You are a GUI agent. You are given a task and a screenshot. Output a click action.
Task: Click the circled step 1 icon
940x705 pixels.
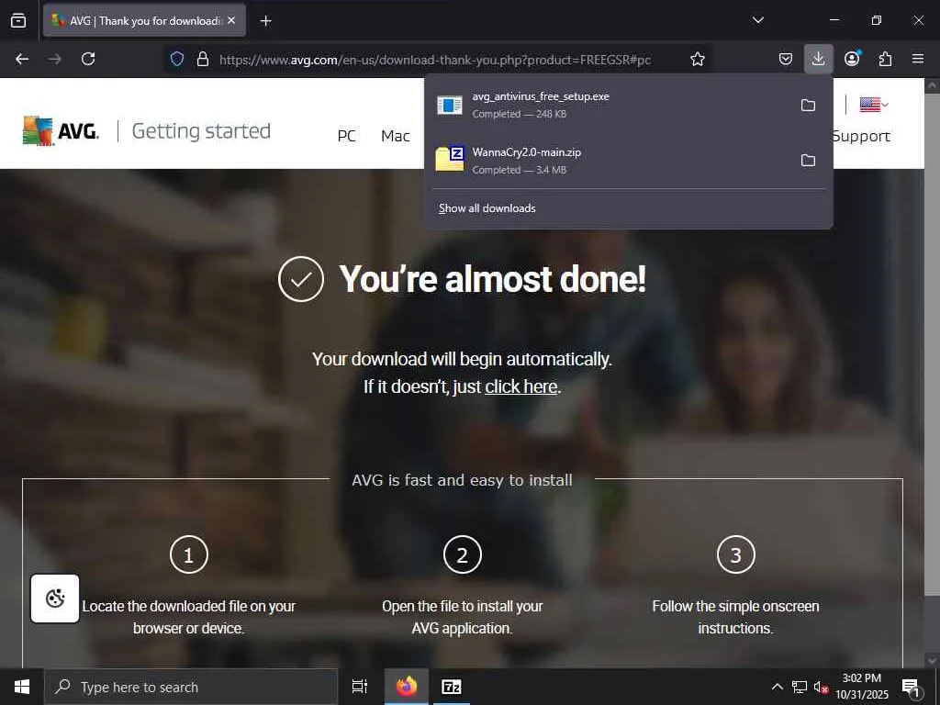tap(189, 554)
